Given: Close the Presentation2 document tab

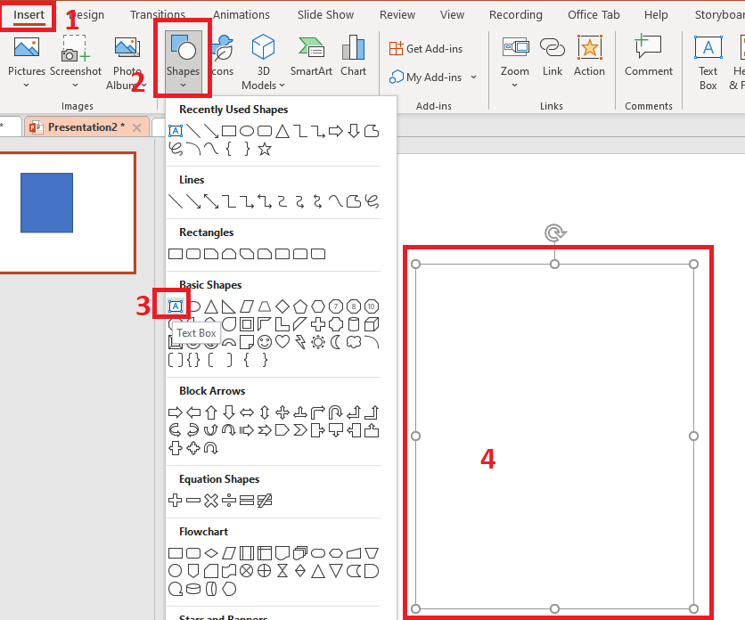Looking at the screenshot, I should 137,127.
